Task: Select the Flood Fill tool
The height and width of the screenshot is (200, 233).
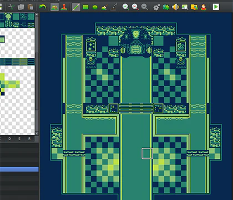Action: pyautogui.click(x=104, y=7)
